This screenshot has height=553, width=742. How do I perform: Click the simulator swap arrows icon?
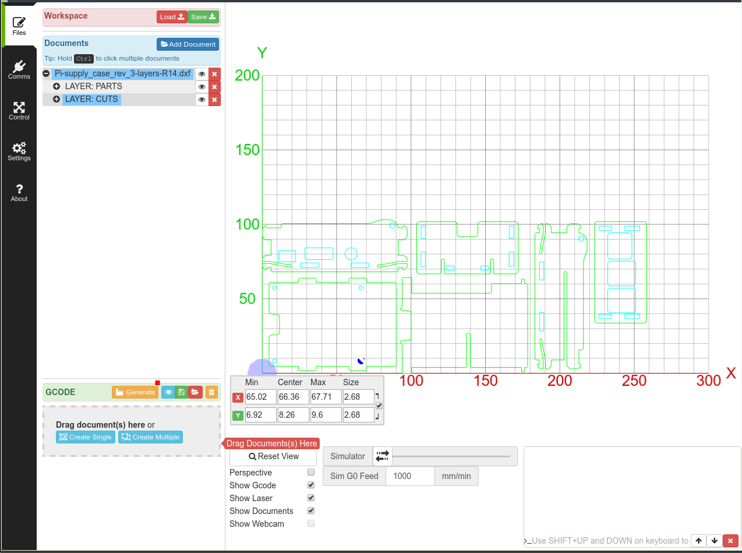[x=383, y=456]
